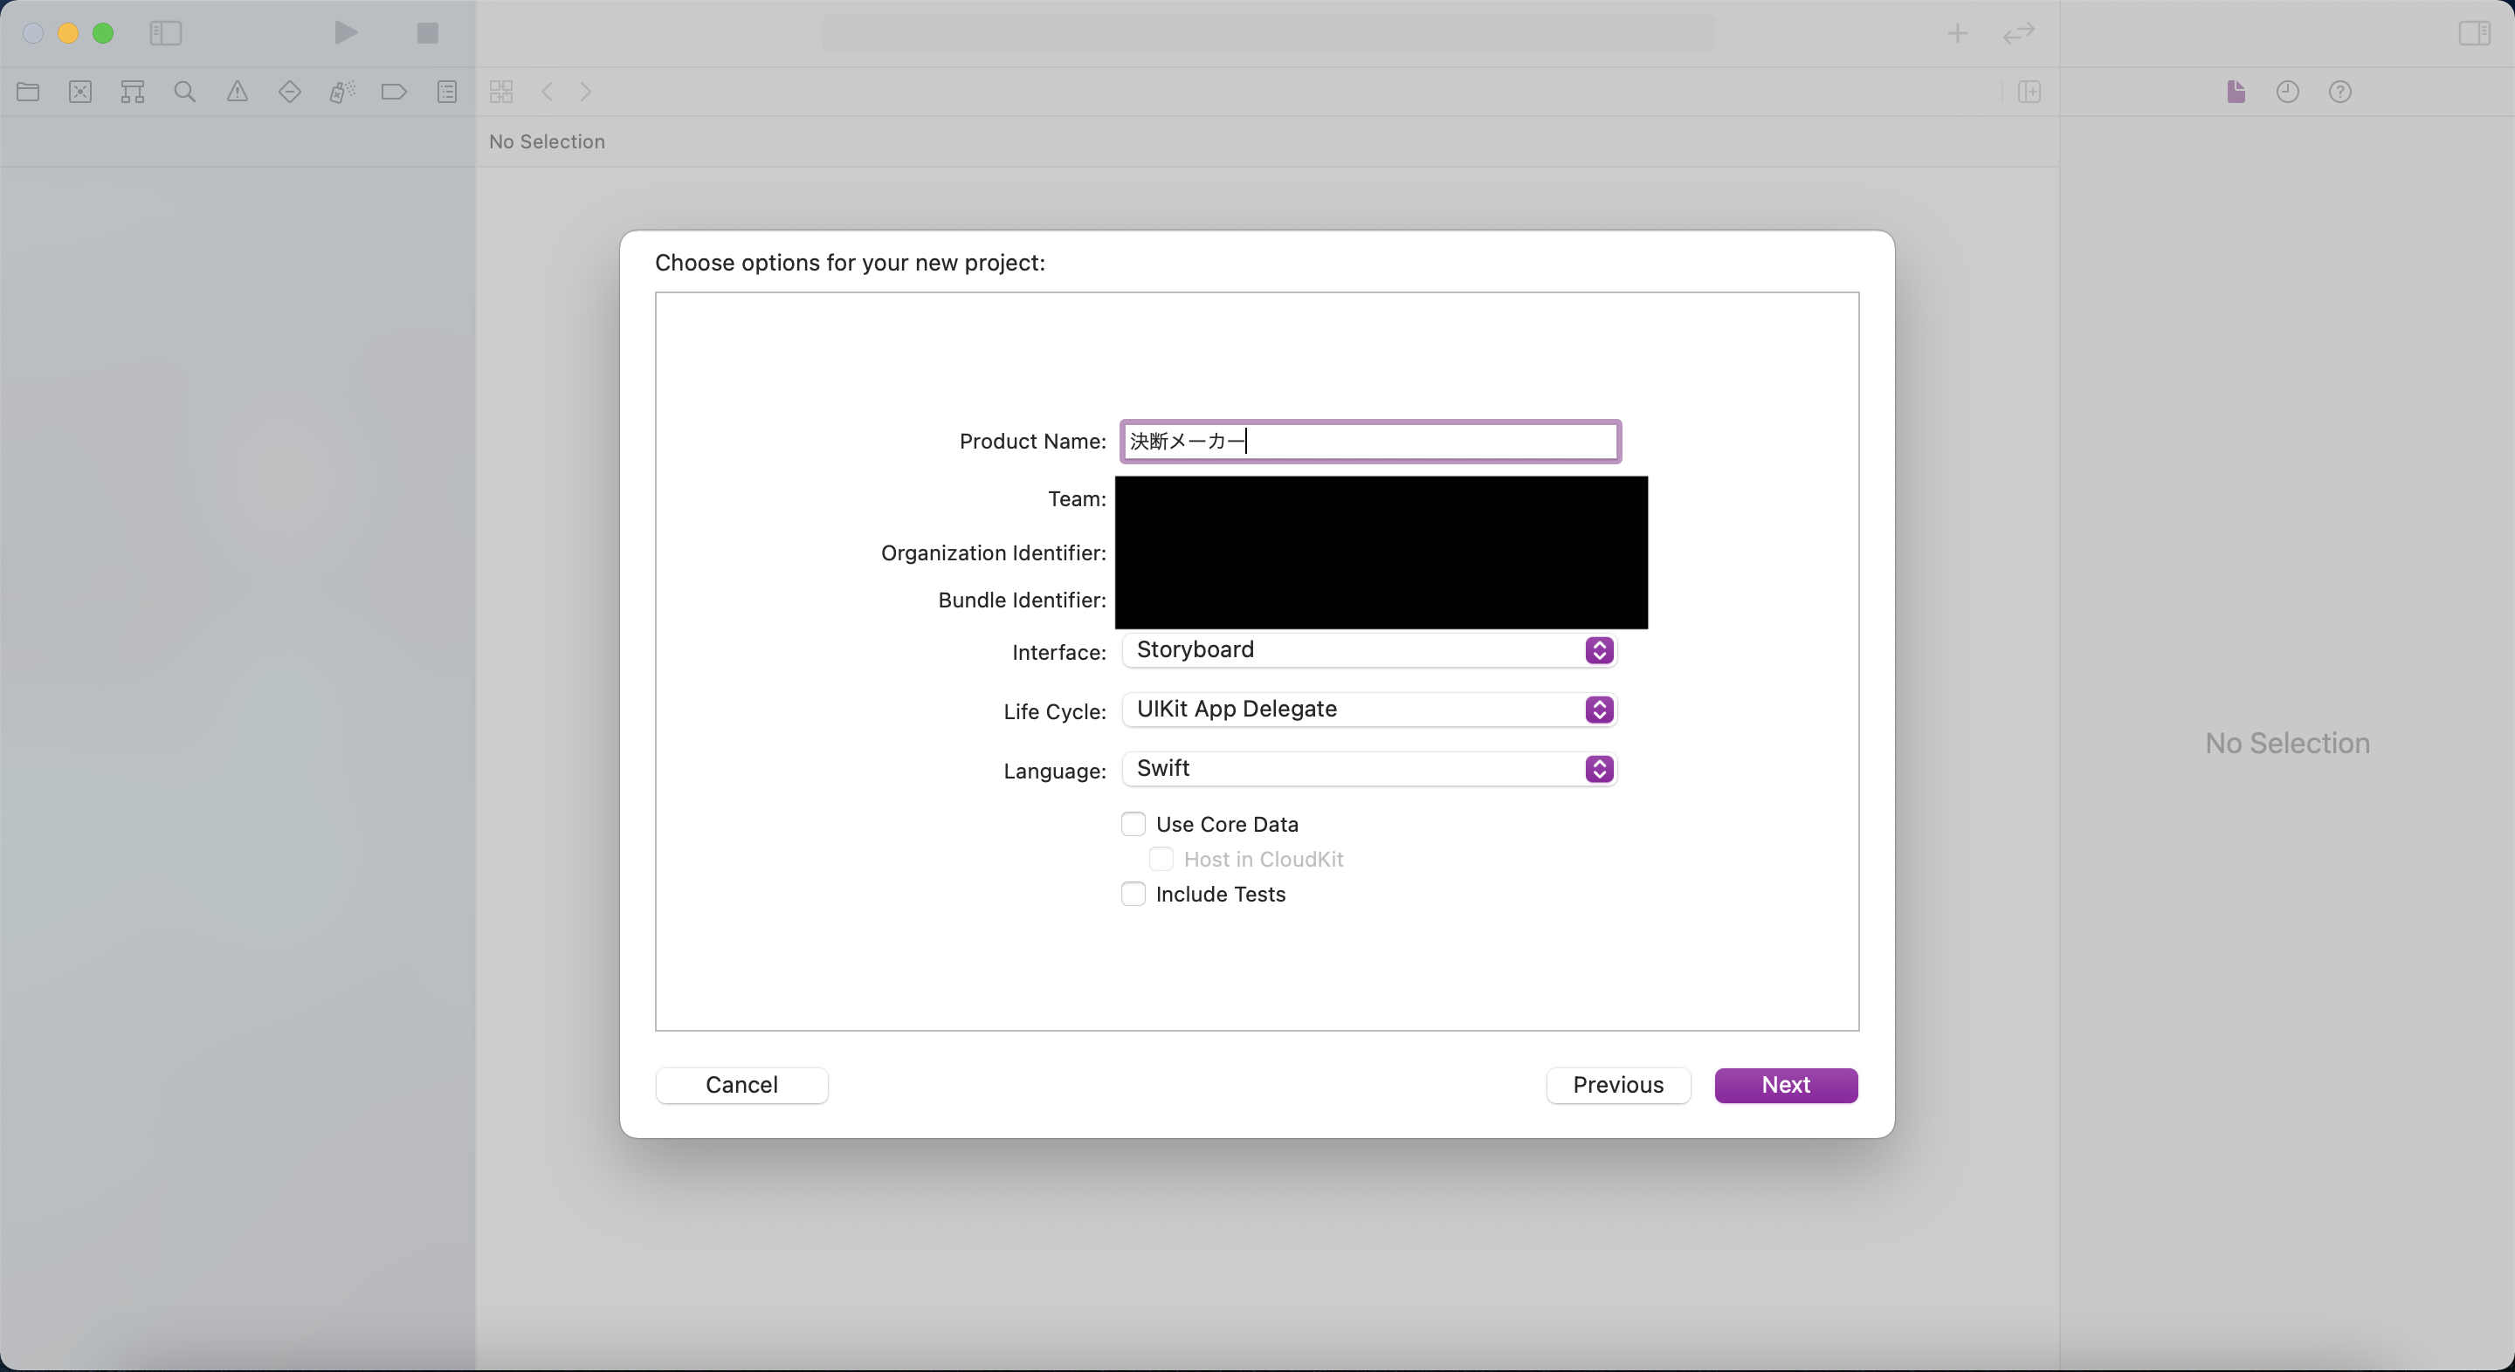Click the Stop button in toolbar
The image size is (2515, 1372).
point(427,33)
